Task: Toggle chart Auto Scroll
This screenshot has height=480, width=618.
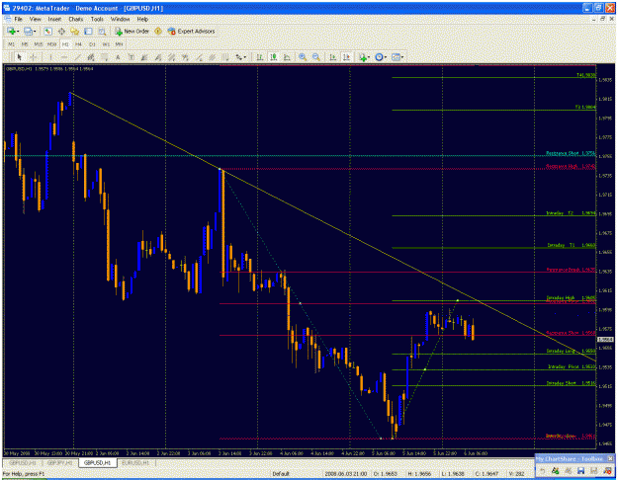Action: [332, 57]
